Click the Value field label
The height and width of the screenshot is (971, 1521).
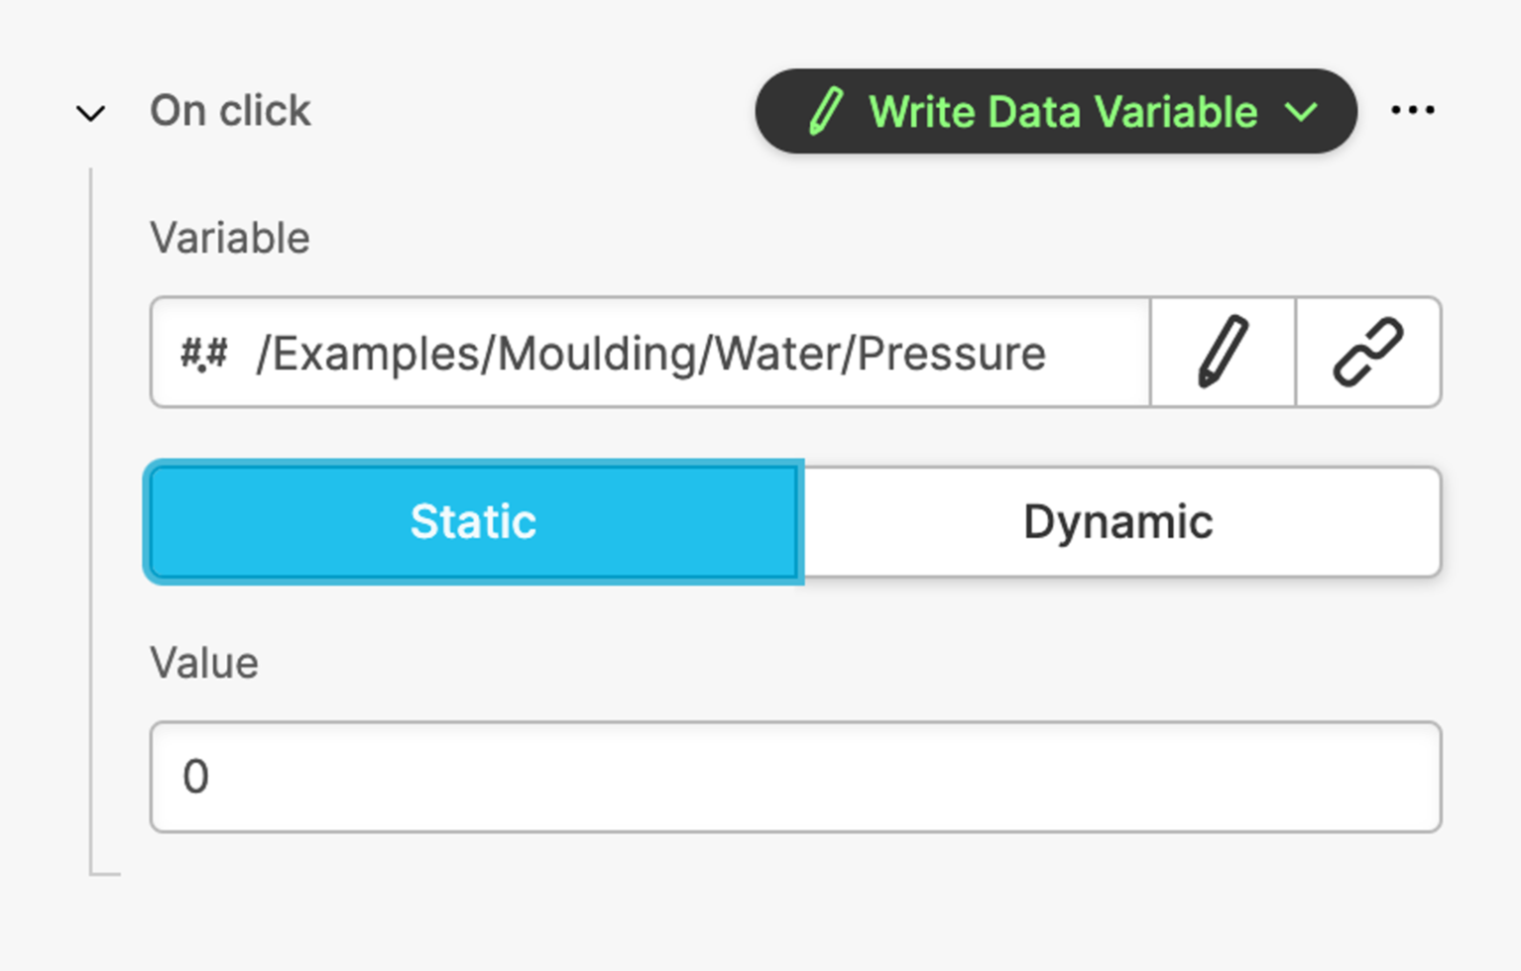pyautogui.click(x=203, y=663)
